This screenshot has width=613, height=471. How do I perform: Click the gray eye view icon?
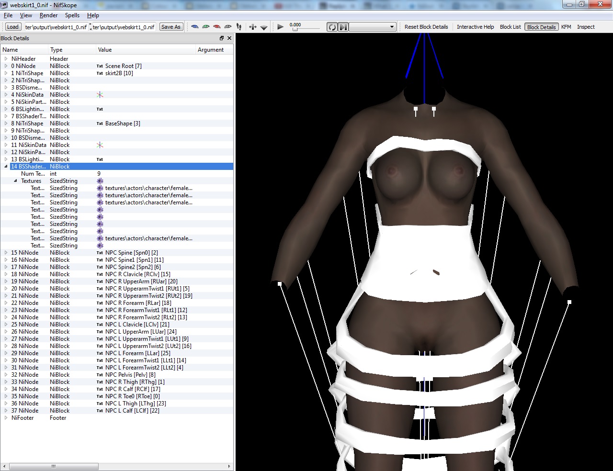228,27
